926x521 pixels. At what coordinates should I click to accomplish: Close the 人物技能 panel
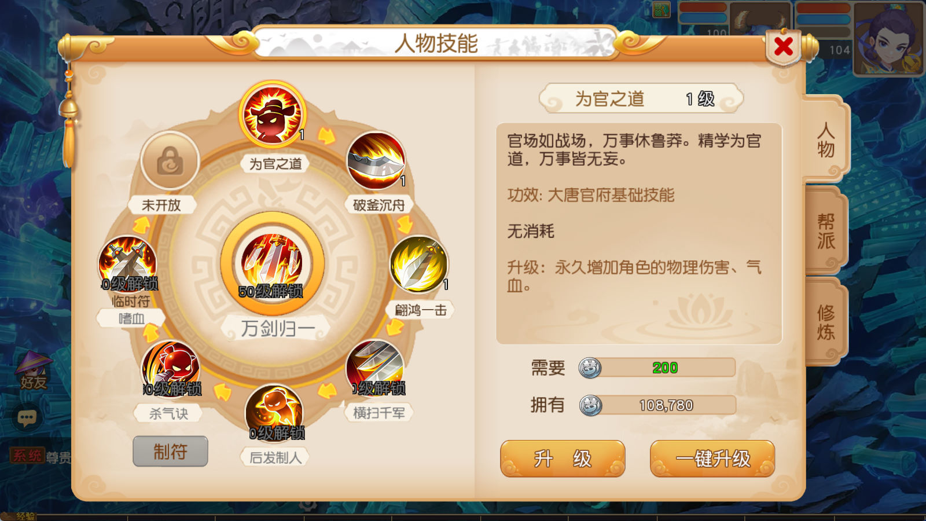coord(784,46)
